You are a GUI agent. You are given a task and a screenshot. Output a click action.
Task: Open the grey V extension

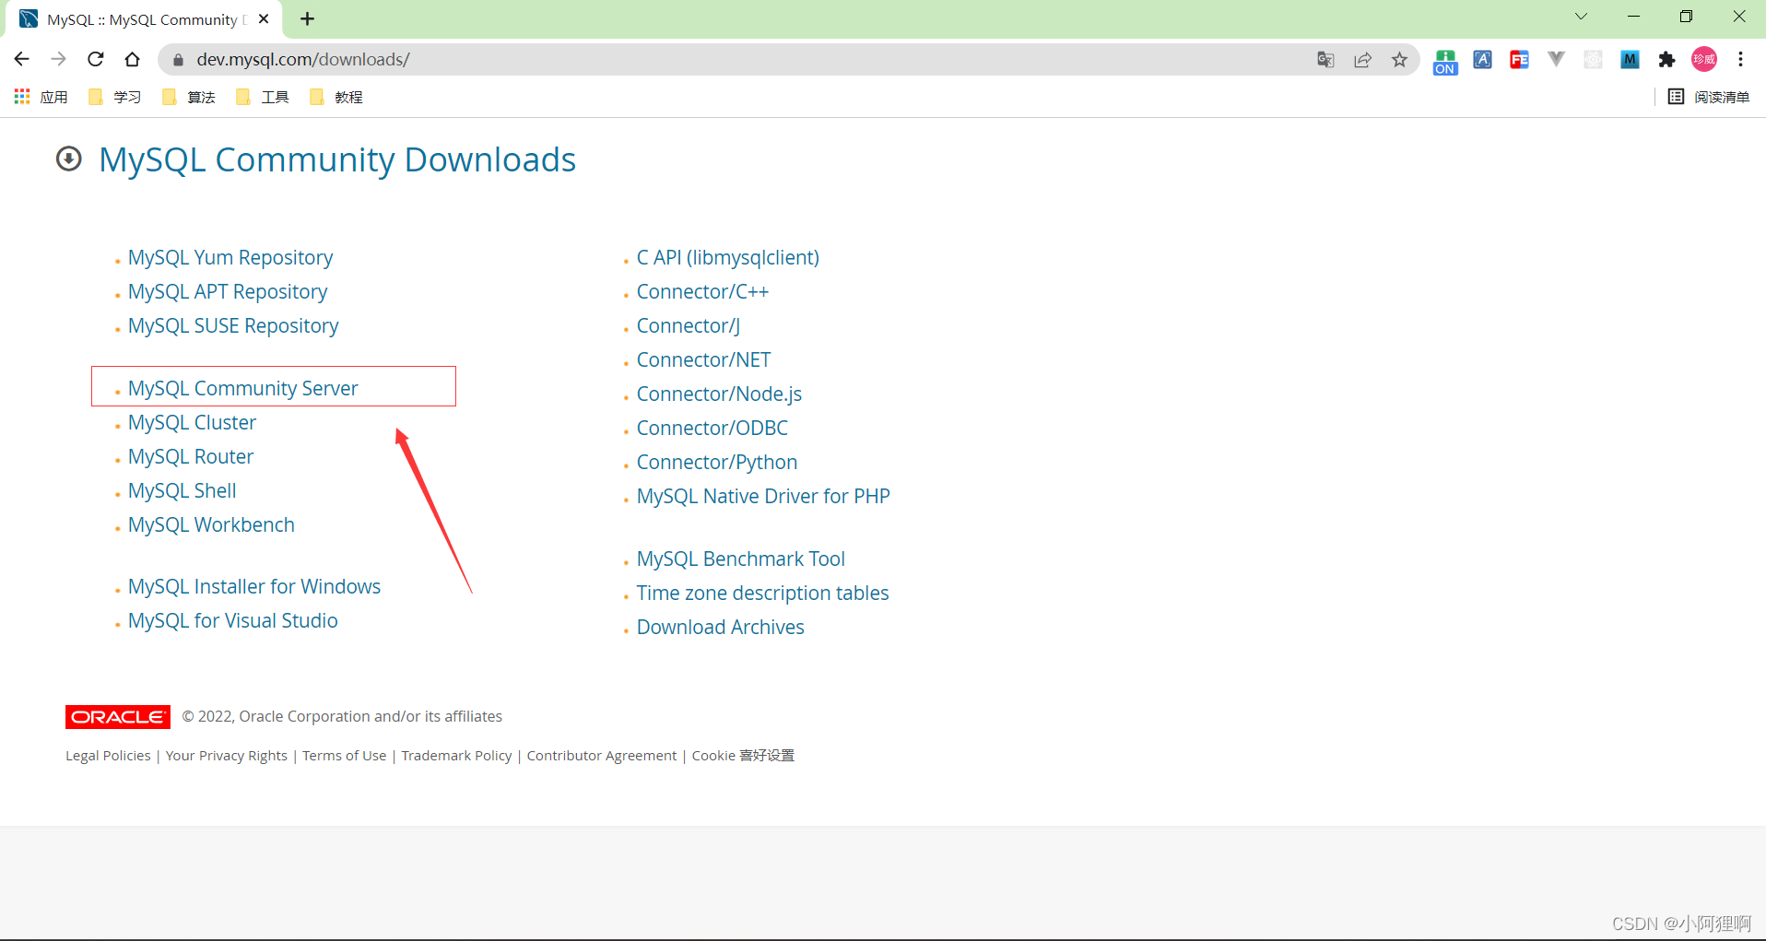coord(1556,60)
